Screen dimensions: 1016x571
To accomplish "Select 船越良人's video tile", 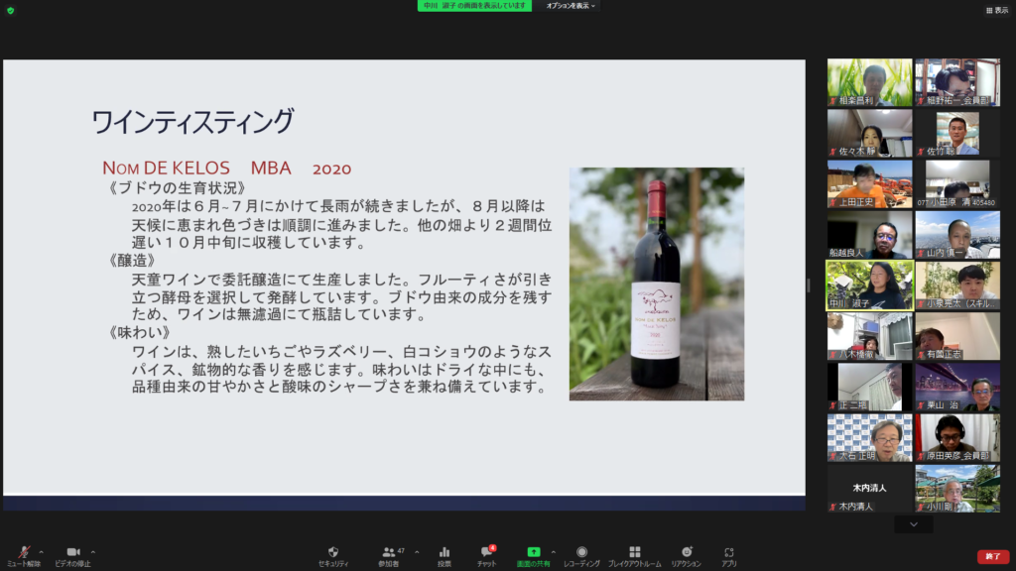I will tap(869, 234).
